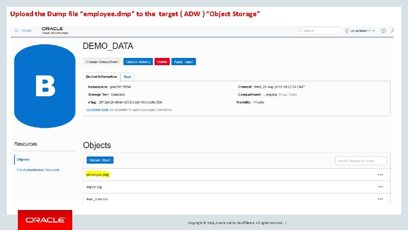Open actions menu for employee.dmp
The image size is (408, 230).
point(380,175)
